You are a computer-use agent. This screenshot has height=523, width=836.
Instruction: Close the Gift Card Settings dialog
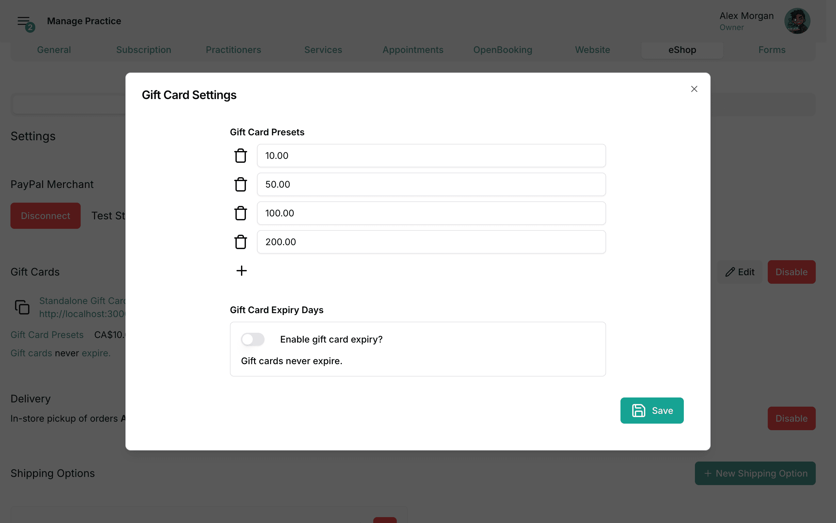coord(694,89)
